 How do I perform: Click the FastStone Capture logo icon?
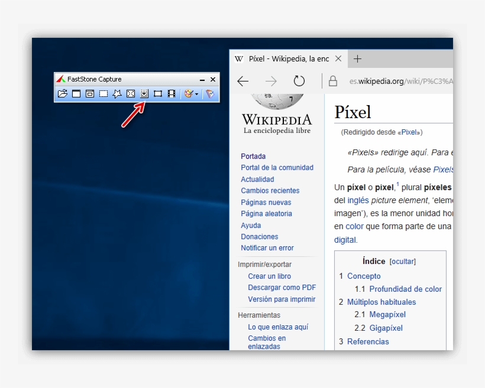pos(60,79)
